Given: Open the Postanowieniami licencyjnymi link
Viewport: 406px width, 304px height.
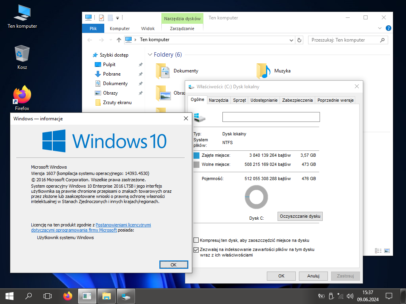Looking at the screenshot, I should pyautogui.click(x=123, y=225).
